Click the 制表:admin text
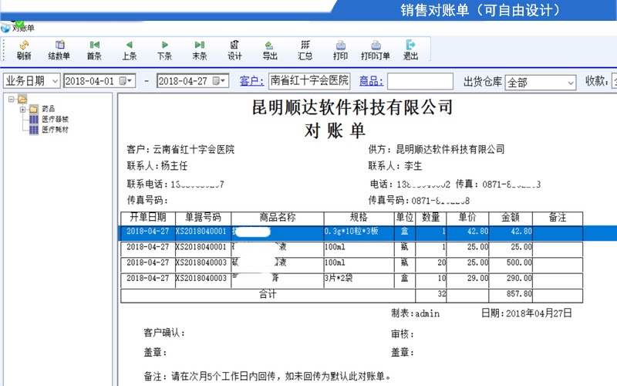617x386 pixels. [415, 313]
